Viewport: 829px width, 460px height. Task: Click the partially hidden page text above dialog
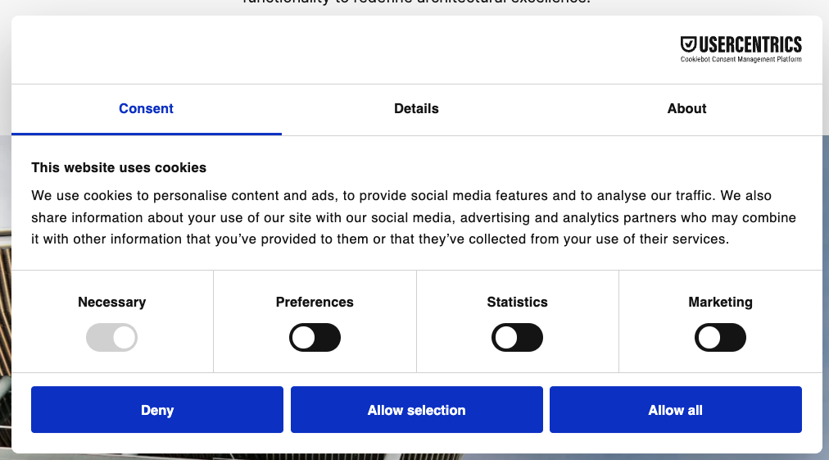(416, 3)
